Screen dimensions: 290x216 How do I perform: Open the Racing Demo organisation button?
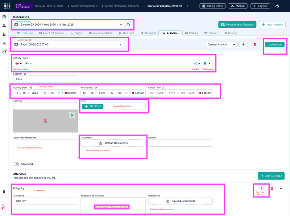pos(212,6)
